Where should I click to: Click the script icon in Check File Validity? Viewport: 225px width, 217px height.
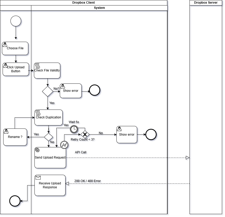[38, 65]
